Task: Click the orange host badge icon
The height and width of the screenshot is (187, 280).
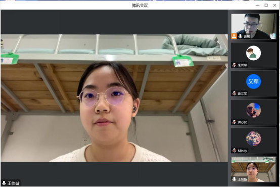Action: coord(234,36)
